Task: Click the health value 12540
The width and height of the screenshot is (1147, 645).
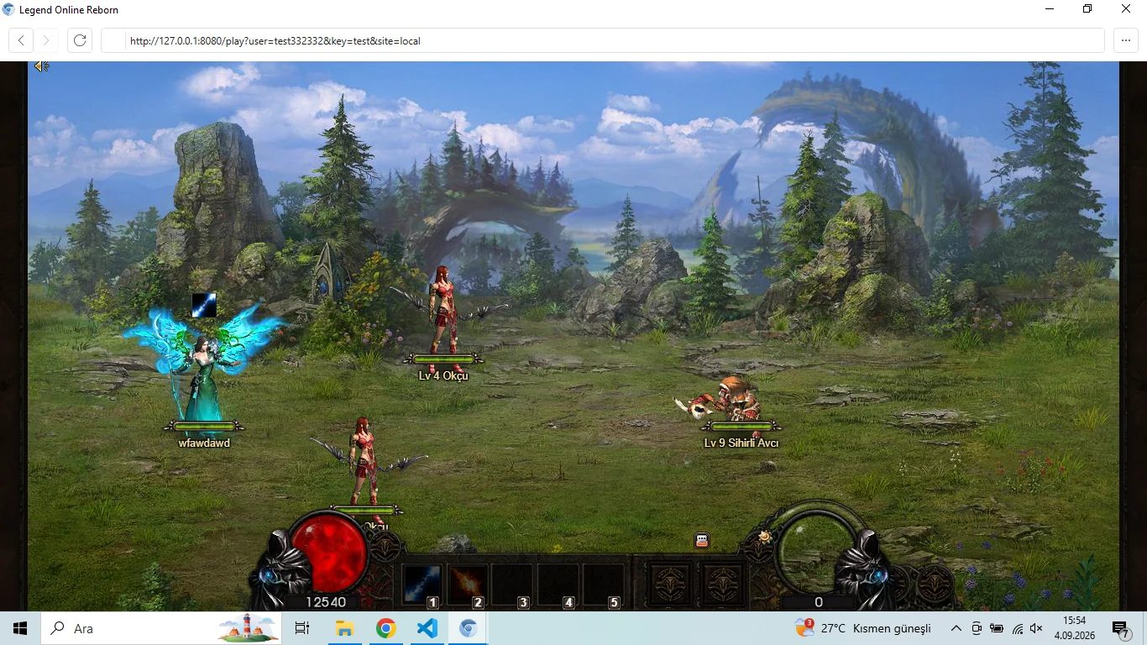Action: [x=326, y=602]
